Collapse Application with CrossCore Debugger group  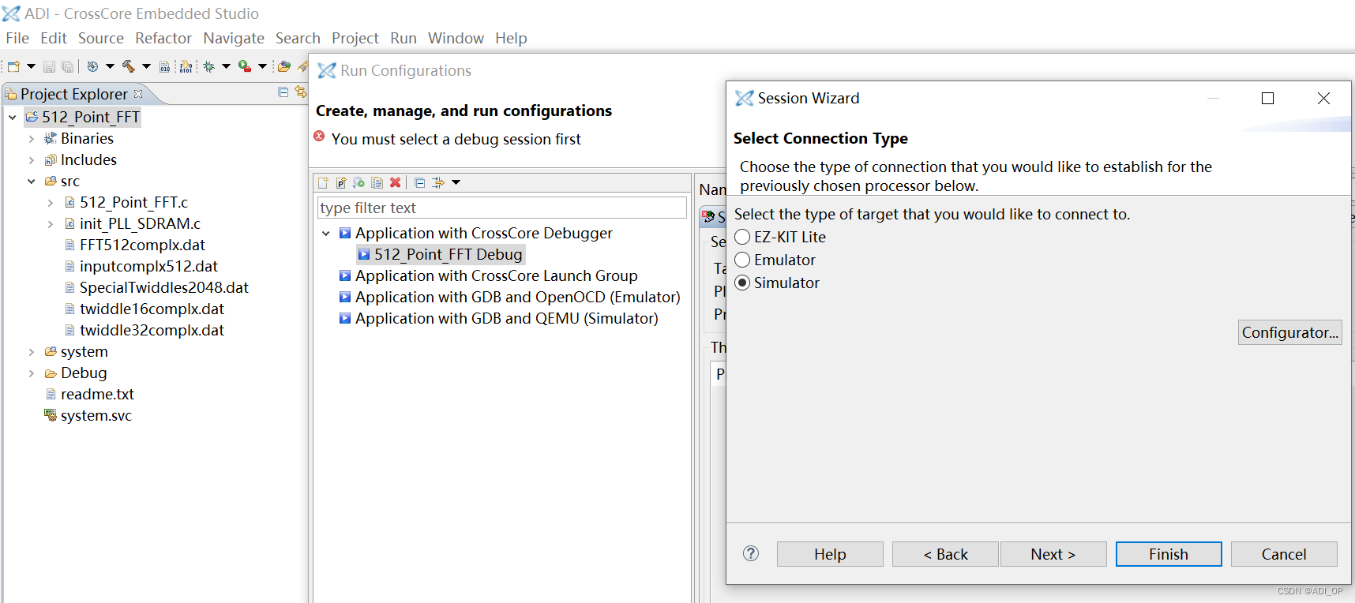pyautogui.click(x=326, y=234)
